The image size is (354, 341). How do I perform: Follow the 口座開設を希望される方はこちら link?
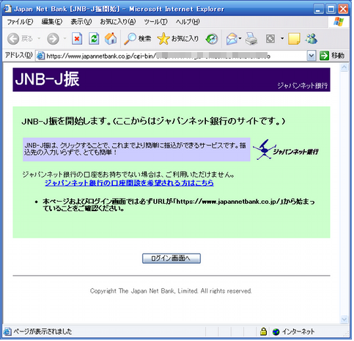[x=129, y=183]
